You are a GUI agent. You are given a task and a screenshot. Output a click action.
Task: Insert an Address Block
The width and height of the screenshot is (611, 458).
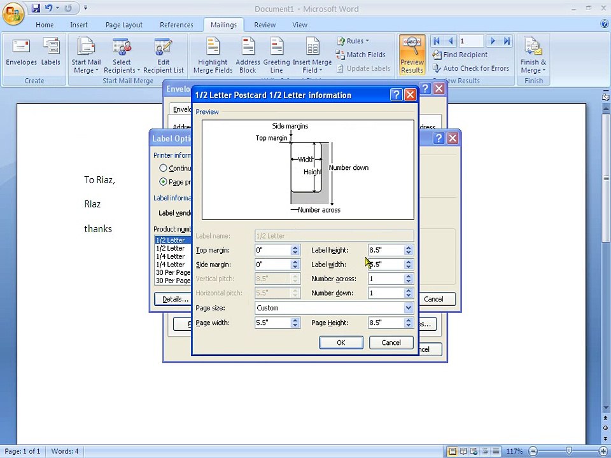[248, 55]
